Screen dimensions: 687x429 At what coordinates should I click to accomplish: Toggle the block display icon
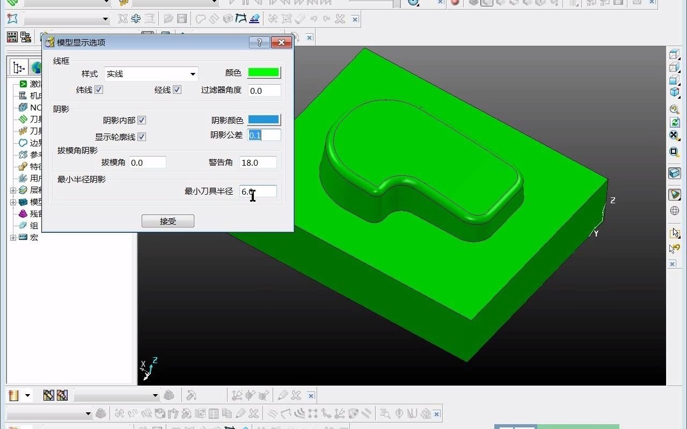tap(675, 173)
